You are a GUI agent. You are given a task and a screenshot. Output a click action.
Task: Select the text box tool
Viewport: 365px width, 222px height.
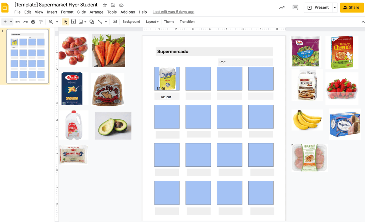click(x=73, y=22)
